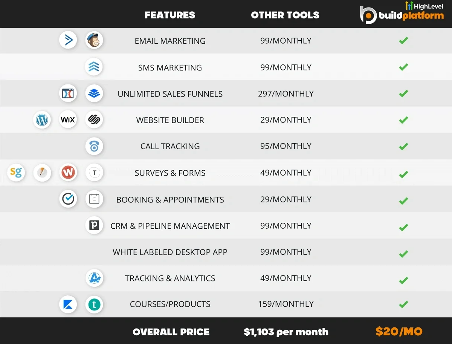Screen dimensions: 452x344
Task: Click the $20/MO price text
Action: (x=399, y=332)
